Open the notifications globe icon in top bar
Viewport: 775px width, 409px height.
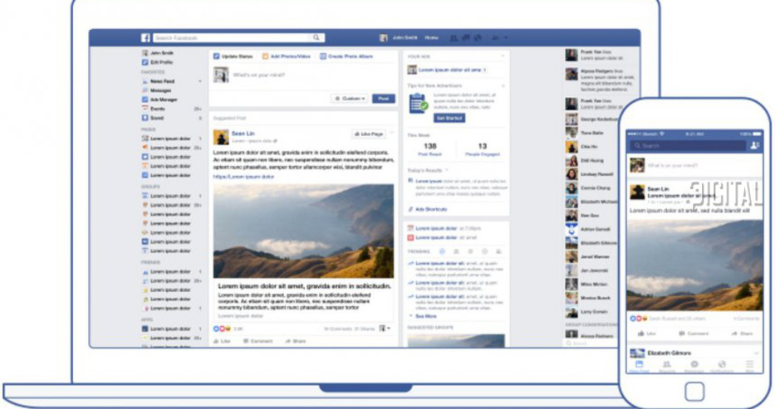tap(478, 38)
